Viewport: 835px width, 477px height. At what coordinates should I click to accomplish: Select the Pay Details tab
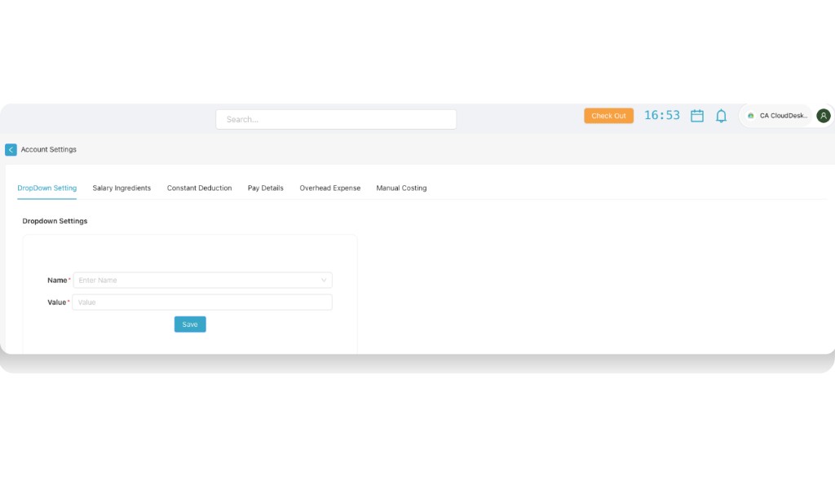[x=265, y=188]
